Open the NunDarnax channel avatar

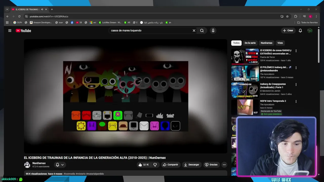tap(27, 165)
